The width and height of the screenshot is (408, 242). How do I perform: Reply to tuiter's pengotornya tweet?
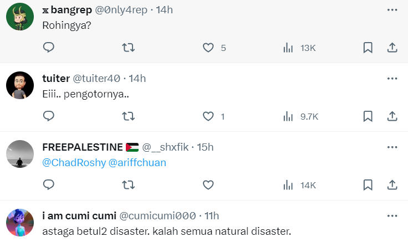pyautogui.click(x=49, y=116)
